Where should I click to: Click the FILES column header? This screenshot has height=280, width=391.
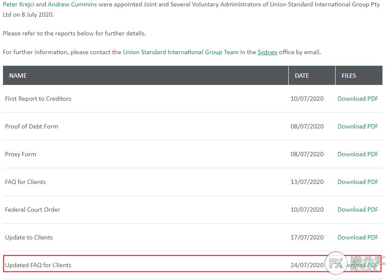349,76
